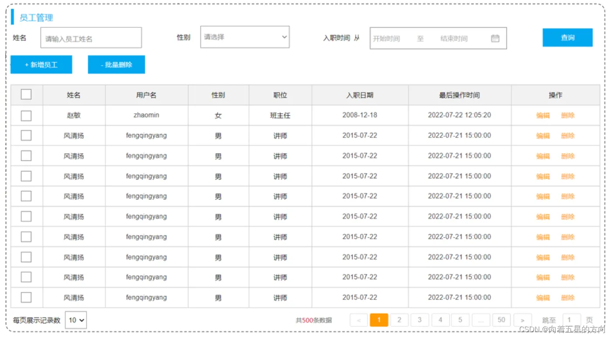Click the 入职日期 column header
Viewport: 611px width, 337px height.
[x=360, y=95]
